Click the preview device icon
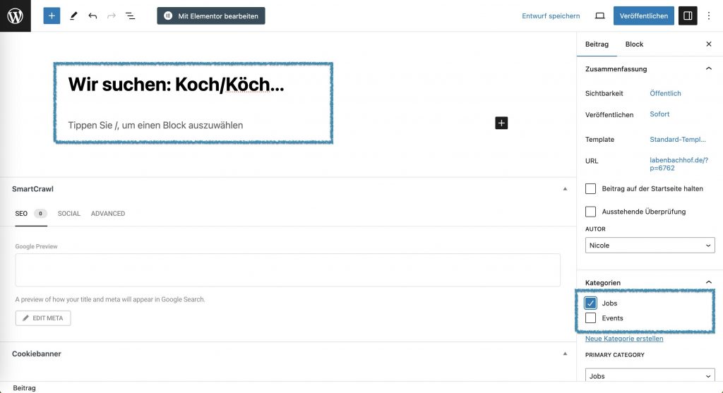The height and width of the screenshot is (393, 723). click(599, 16)
